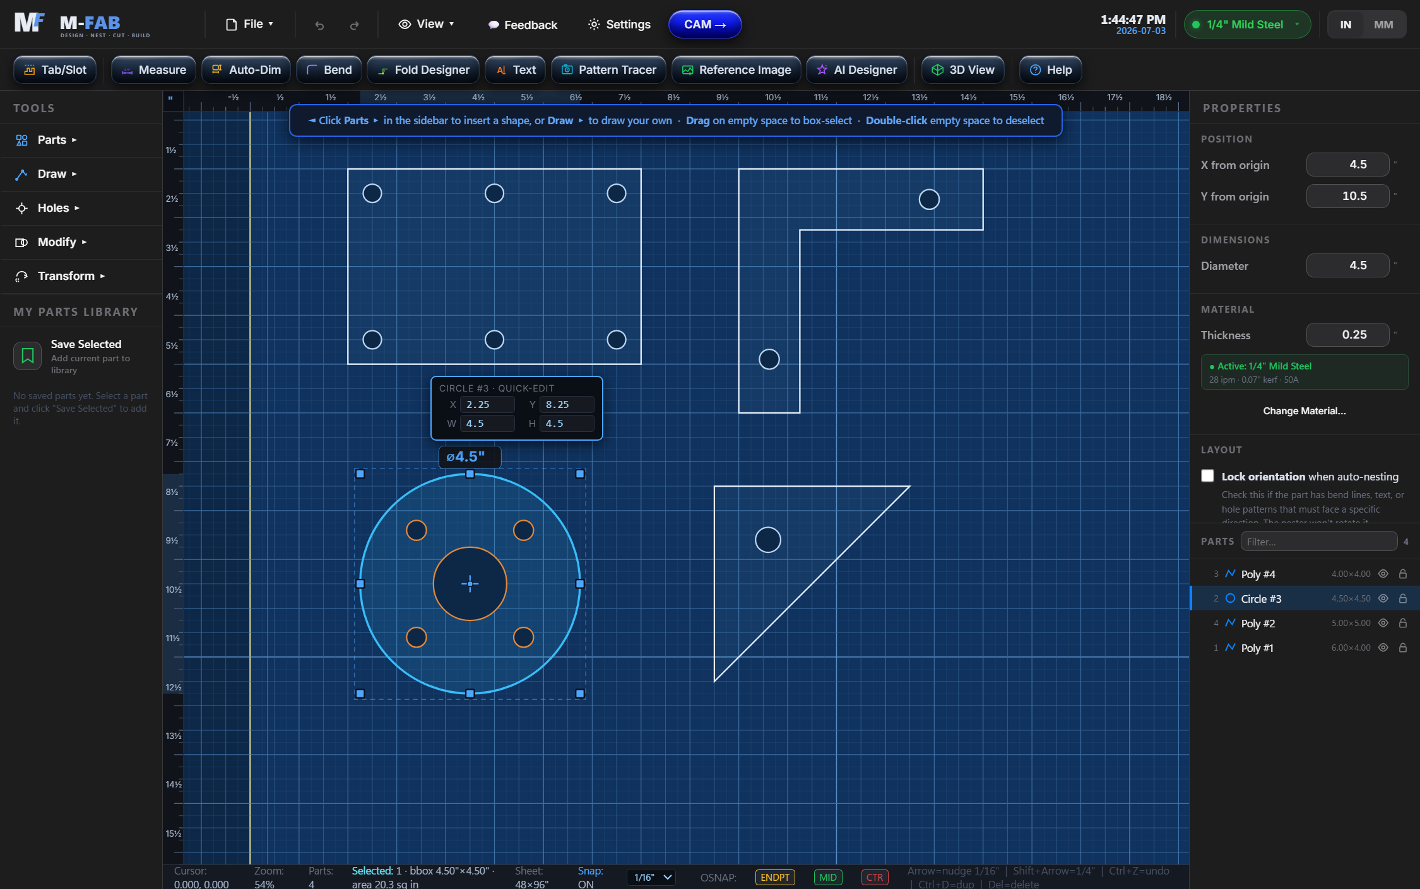
Task: Click the Y from origin field
Action: 1348,196
